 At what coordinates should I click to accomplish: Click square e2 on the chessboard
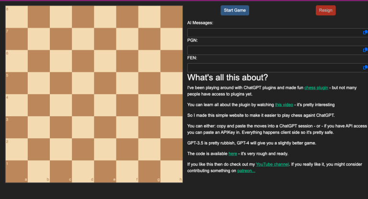click(x=105, y=149)
